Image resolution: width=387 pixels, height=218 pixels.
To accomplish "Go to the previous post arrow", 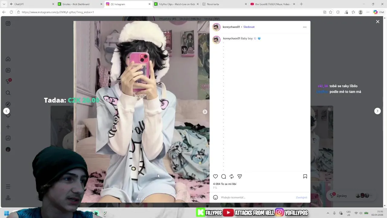I will pyautogui.click(x=6, y=111).
